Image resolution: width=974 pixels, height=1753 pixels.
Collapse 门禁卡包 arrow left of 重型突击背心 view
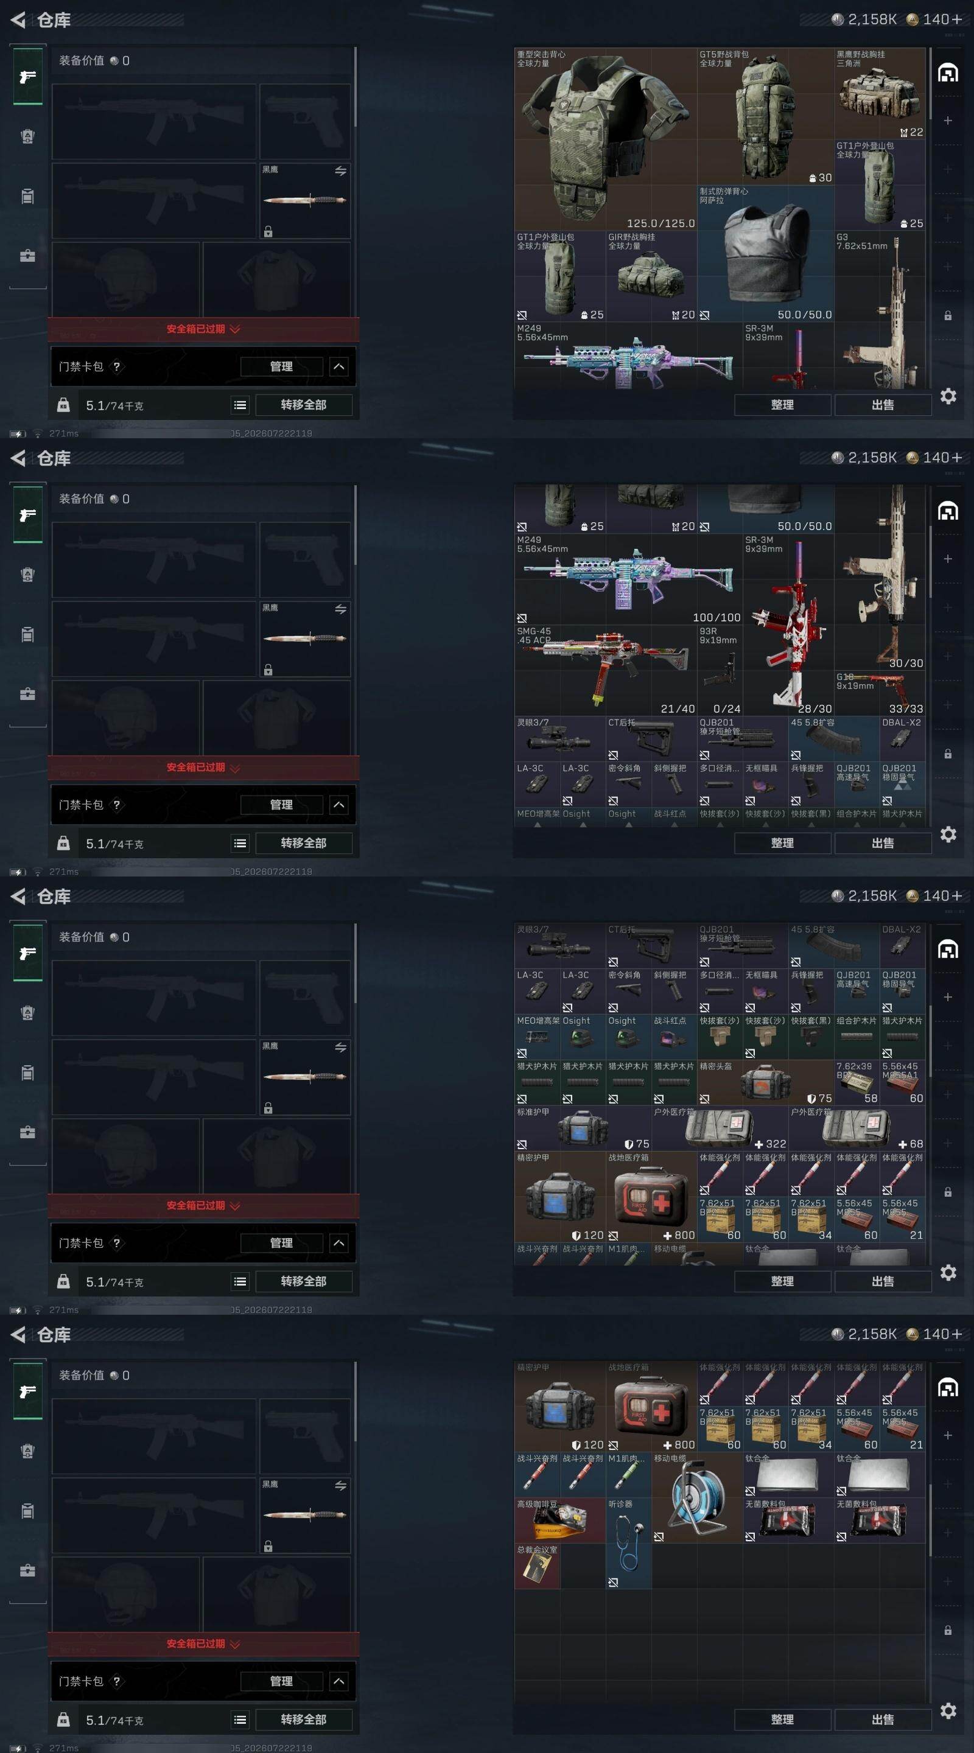coord(339,367)
